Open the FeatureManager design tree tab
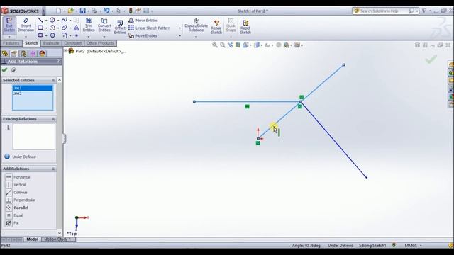Image resolution: width=454 pixels, height=255 pixels. click(x=5, y=54)
